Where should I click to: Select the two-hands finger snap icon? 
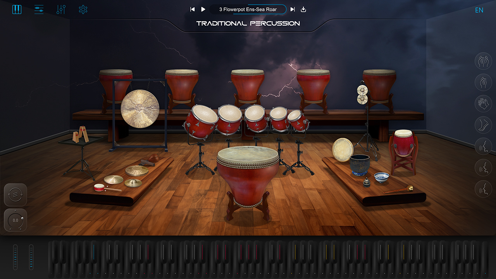pos(483,61)
